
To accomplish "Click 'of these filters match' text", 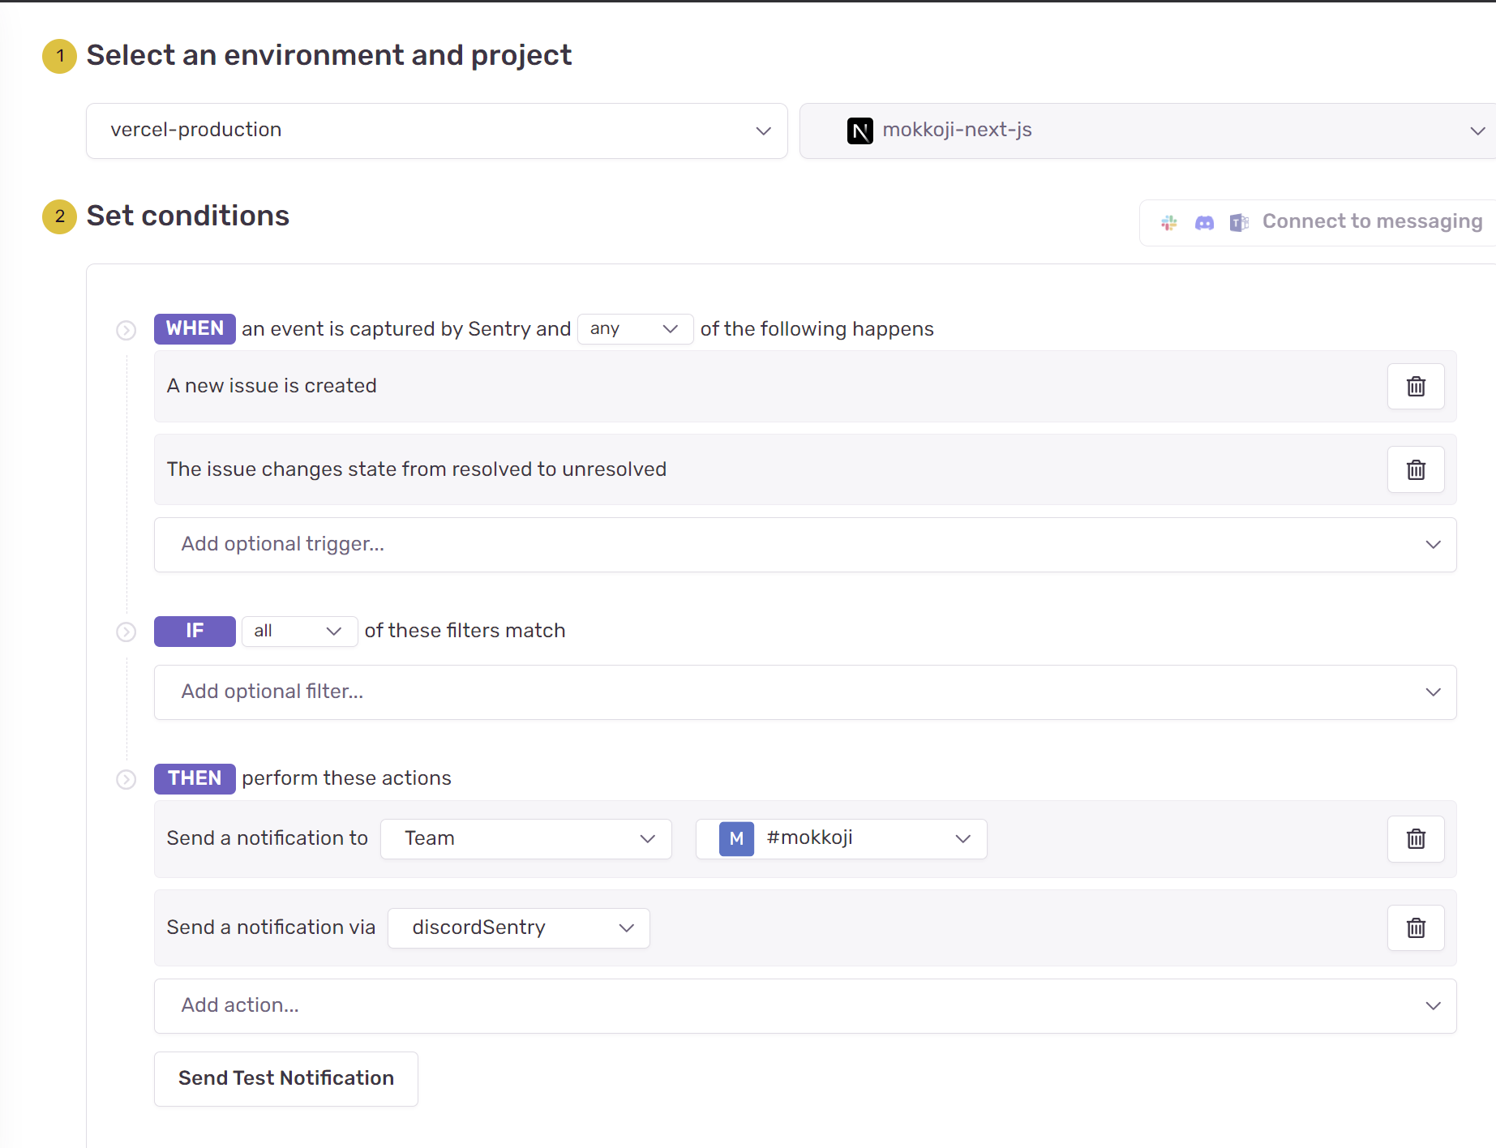I will coord(465,631).
